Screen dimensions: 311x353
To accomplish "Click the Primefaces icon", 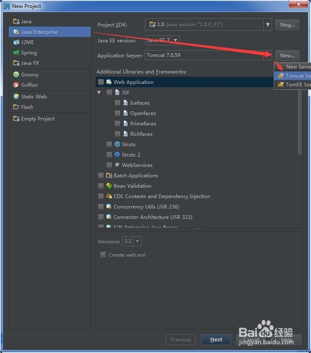I will pos(126,123).
